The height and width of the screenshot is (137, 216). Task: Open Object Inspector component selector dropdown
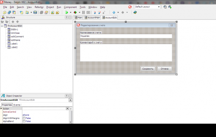point(70,100)
